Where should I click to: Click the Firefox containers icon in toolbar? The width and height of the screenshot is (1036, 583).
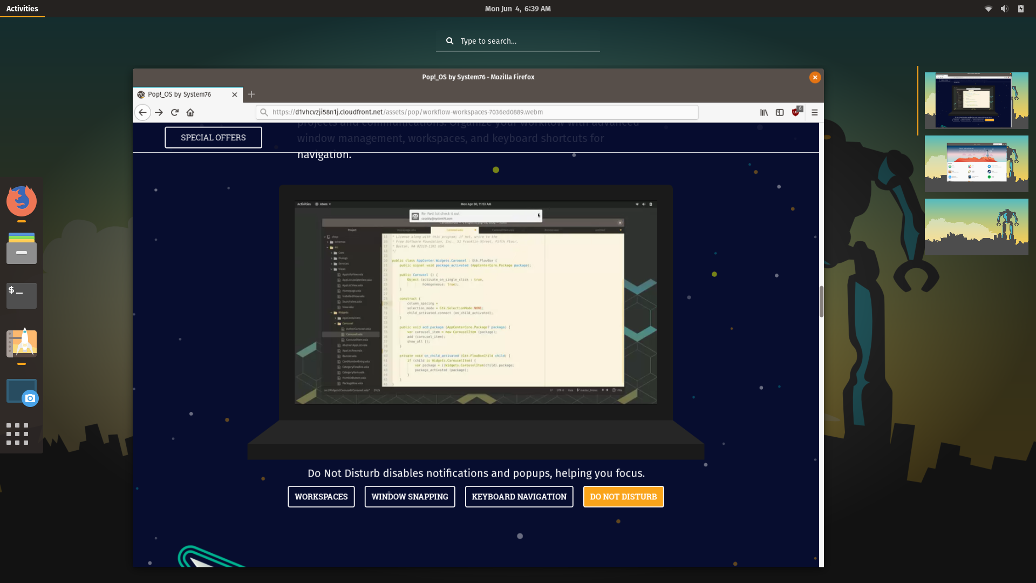point(780,112)
